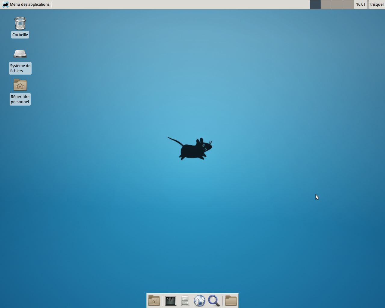Open the plain folder icon in dock
Image resolution: width=385 pixels, height=308 pixels.
[231, 300]
